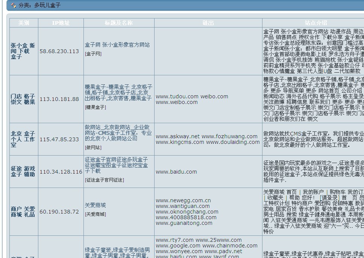364x258 pixels.
Task: Click the 类别 column header
Action: tap(24, 23)
